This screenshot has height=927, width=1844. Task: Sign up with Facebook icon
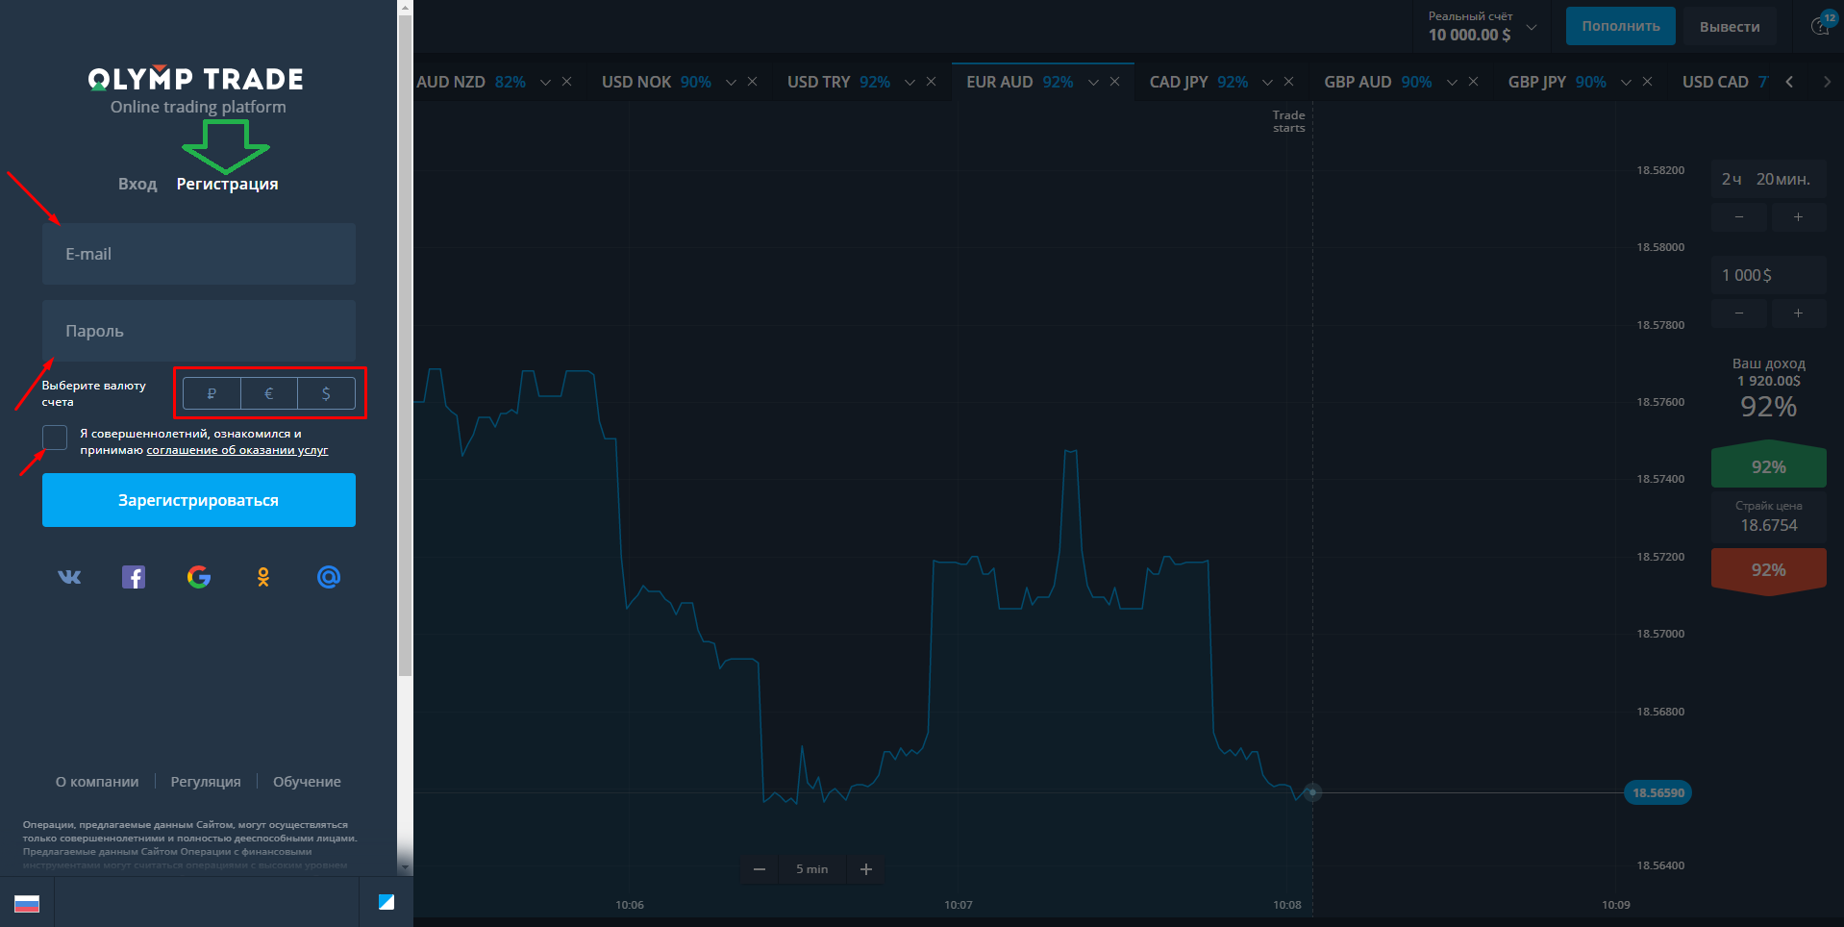(x=134, y=577)
